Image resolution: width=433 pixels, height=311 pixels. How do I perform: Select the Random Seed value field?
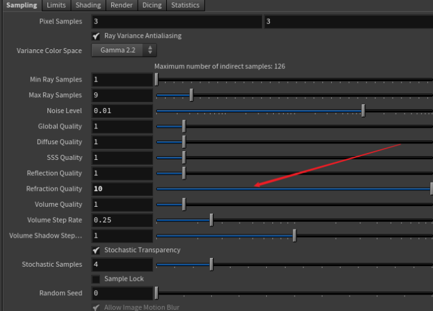pos(121,293)
